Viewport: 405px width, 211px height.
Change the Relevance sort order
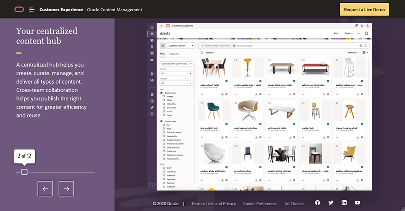click(353, 53)
